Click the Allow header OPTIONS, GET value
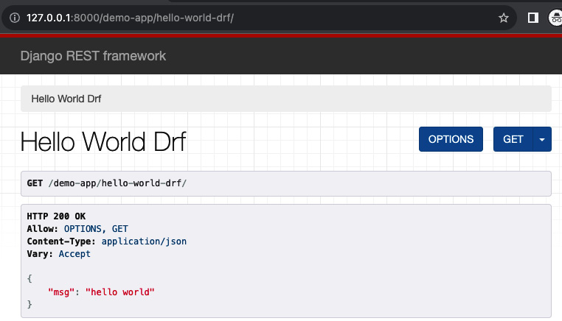 (96, 229)
